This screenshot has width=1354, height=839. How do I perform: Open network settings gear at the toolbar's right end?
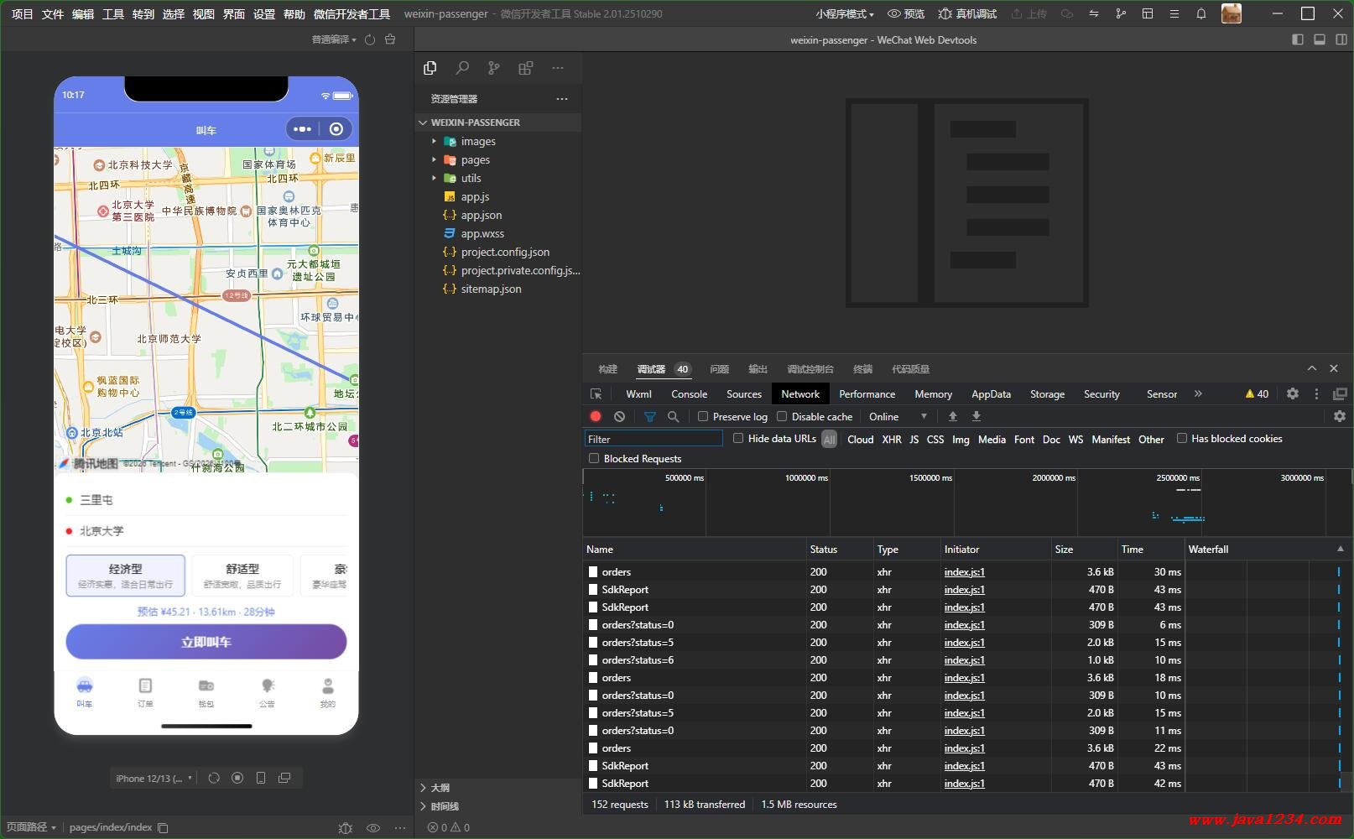click(1340, 416)
